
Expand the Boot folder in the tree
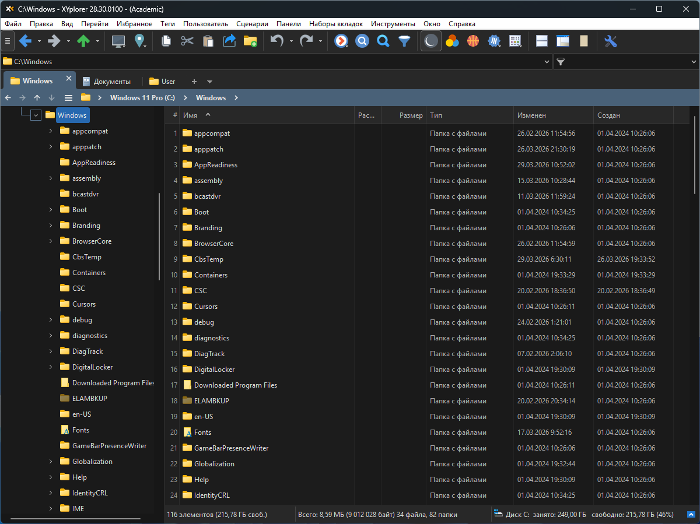tap(51, 210)
